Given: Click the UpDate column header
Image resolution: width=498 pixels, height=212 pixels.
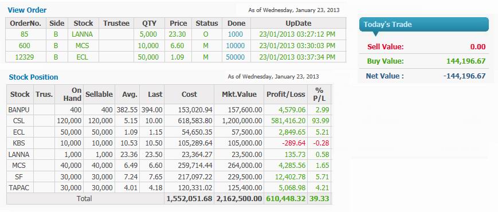Looking at the screenshot, I should click(x=298, y=23).
